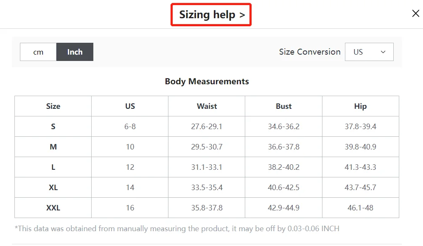Select the L size row label
Viewport: 423px width, 246px height.
pyautogui.click(x=53, y=167)
